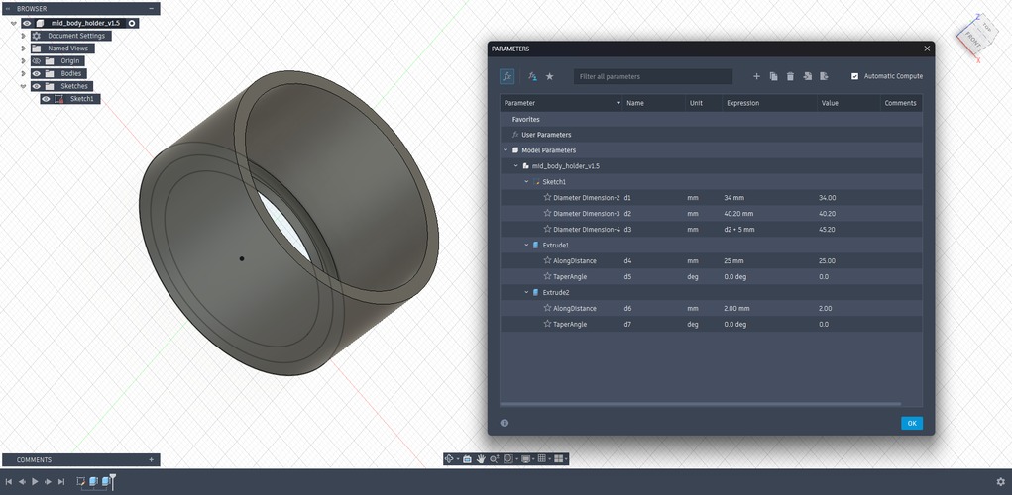This screenshot has width=1012, height=495.
Task: Open Parameter column header dropdown arrow
Action: point(618,103)
